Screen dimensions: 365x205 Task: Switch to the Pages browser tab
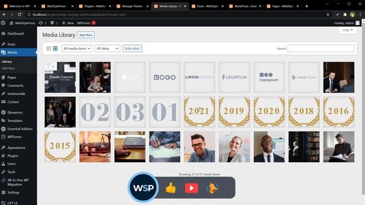click(282, 6)
